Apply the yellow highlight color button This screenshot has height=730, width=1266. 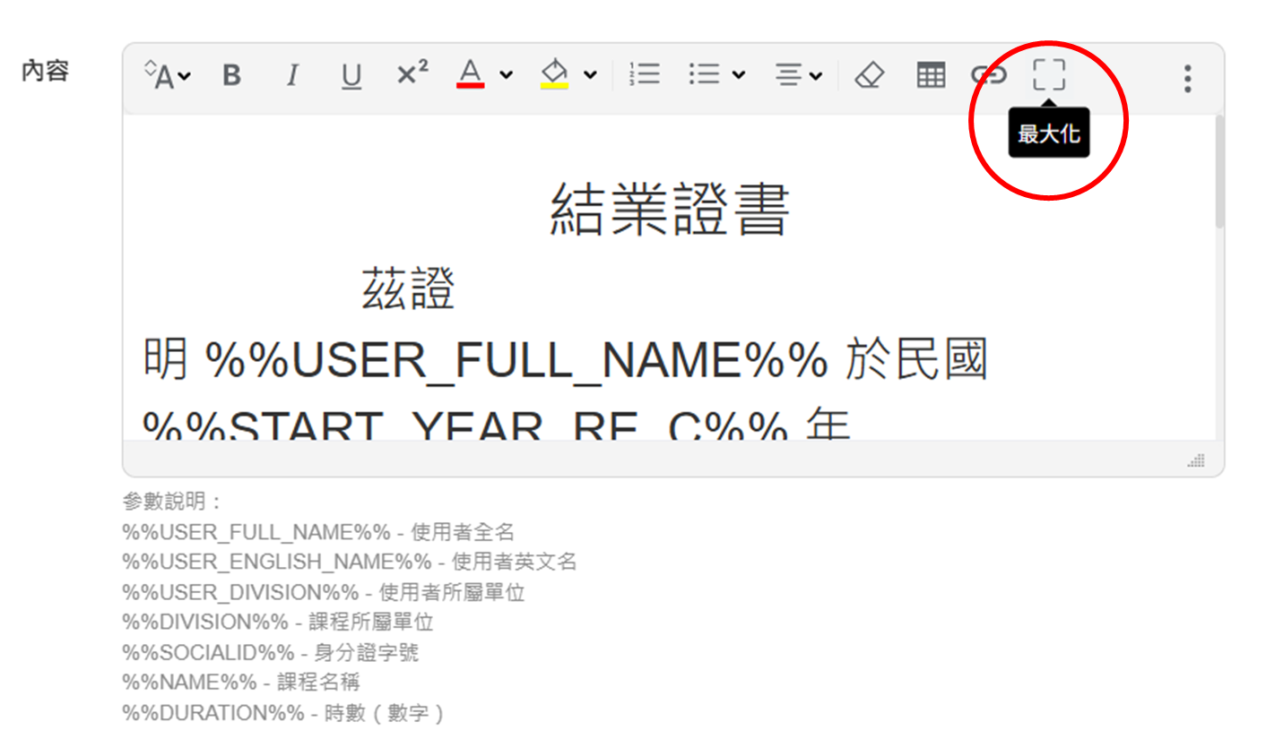click(x=555, y=73)
